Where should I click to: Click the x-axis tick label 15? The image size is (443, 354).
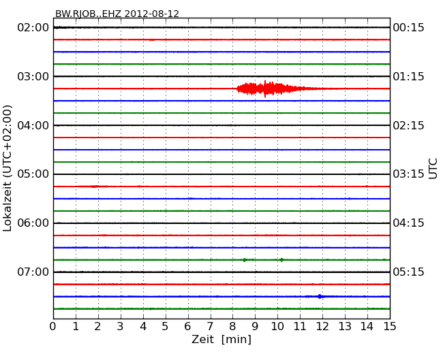(390, 326)
